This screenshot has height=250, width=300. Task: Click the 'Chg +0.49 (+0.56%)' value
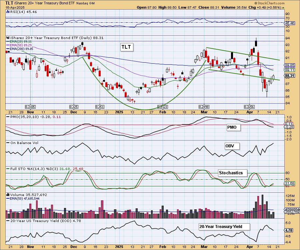click(265, 7)
